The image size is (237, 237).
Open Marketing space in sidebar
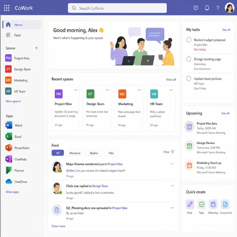[16, 80]
